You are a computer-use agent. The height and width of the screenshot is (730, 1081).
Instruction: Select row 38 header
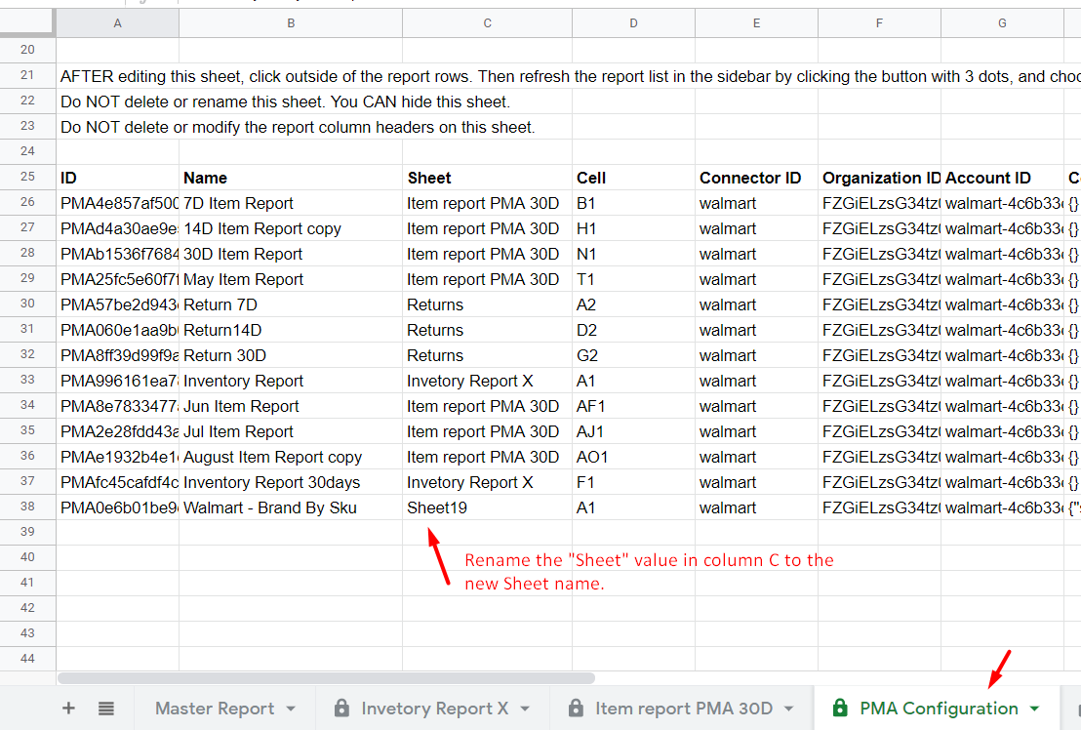pos(27,507)
